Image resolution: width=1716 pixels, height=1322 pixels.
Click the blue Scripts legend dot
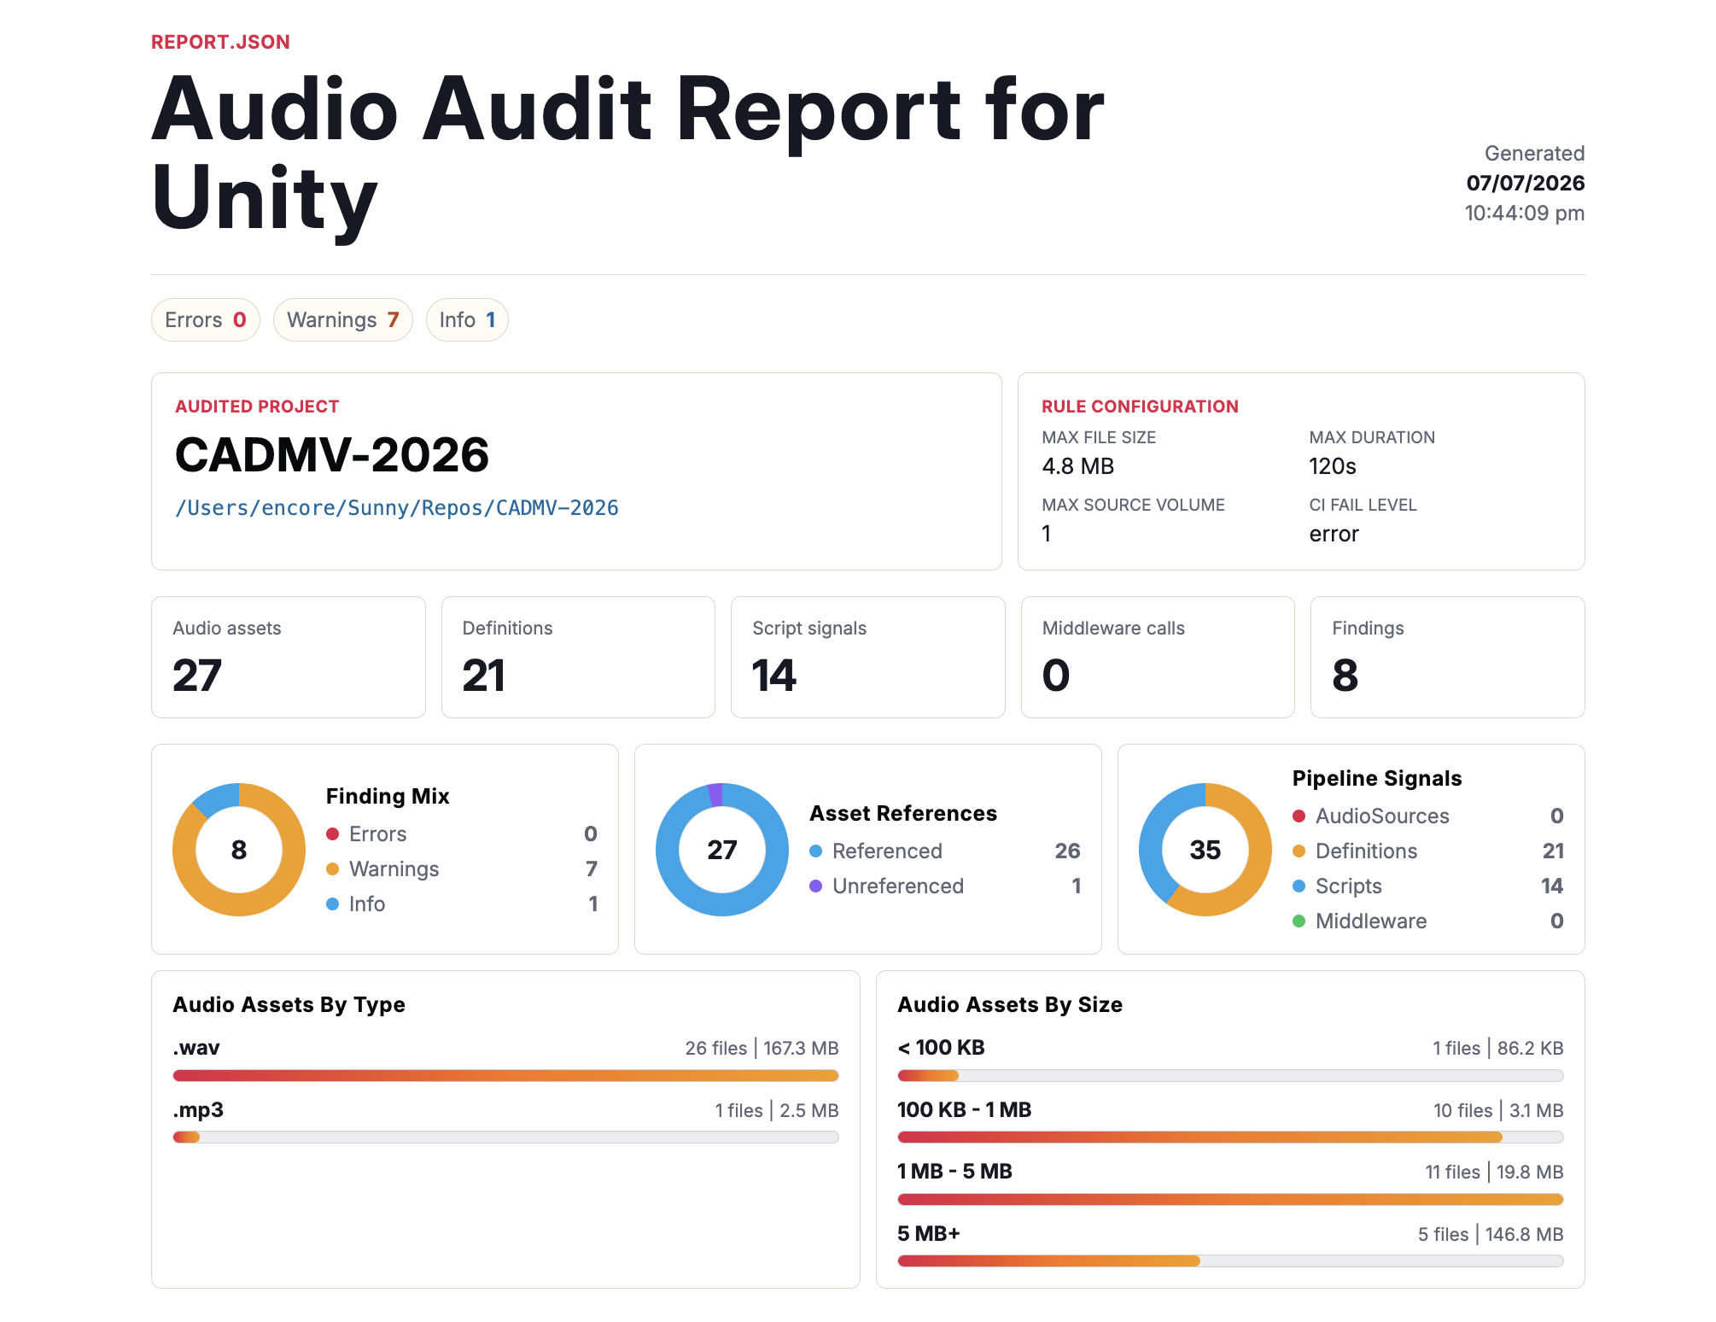pyautogui.click(x=1299, y=886)
